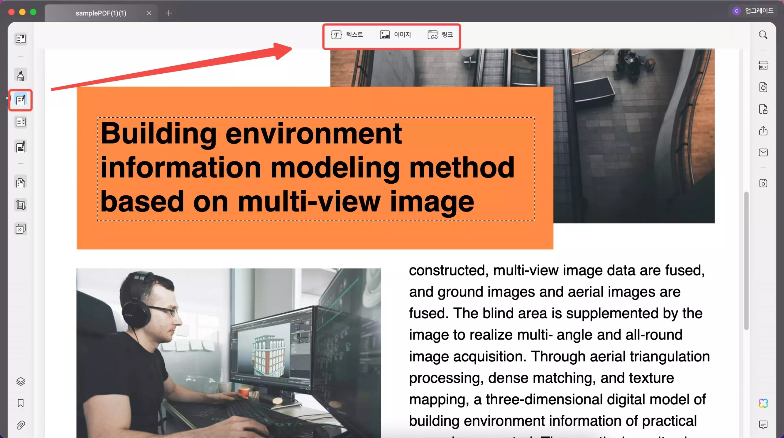Show the Layers panel
The image size is (784, 438).
coord(21,381)
